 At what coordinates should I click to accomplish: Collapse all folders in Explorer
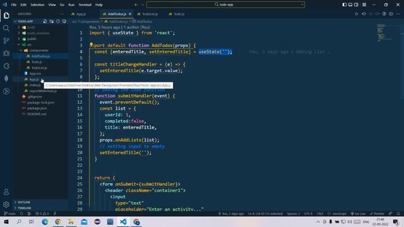[x=64, y=21]
